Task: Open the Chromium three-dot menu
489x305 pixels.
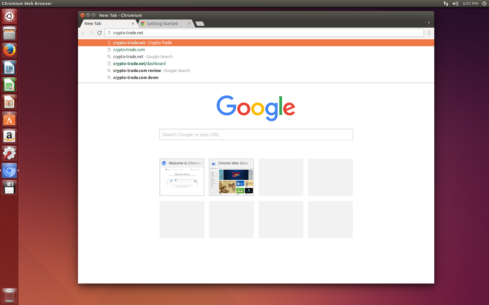Action: tap(429, 33)
